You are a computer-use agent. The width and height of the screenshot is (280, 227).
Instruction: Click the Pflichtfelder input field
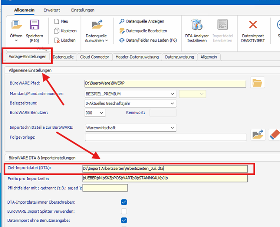coord(105,188)
